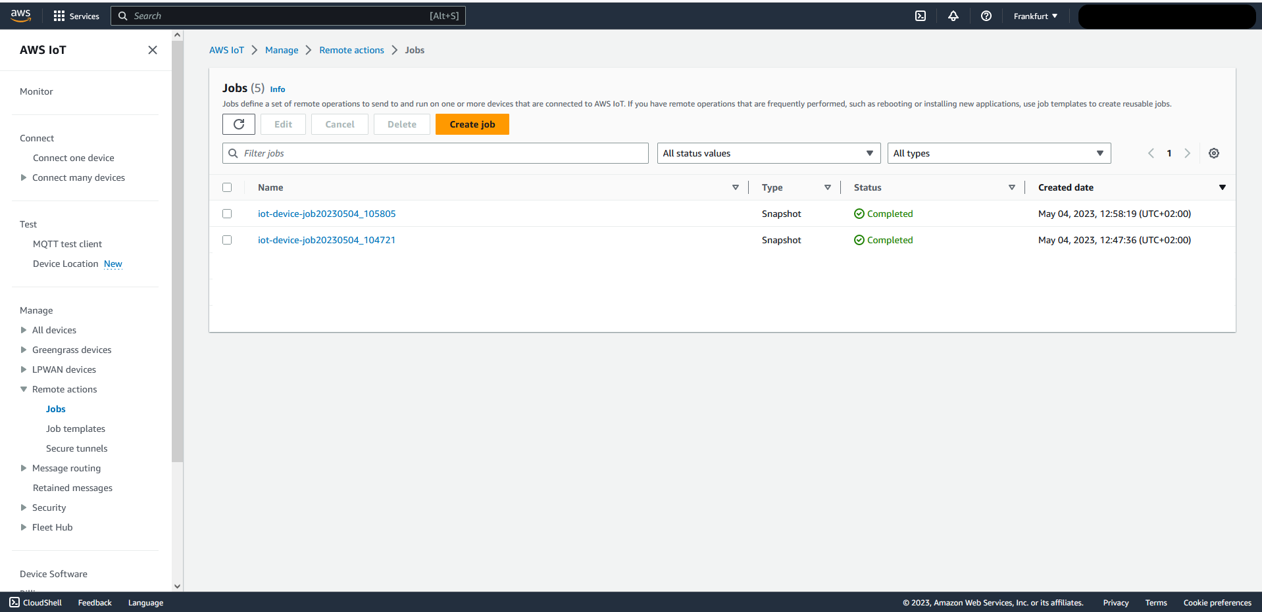This screenshot has width=1262, height=612.
Task: Select all jobs with header checkbox
Action: (227, 187)
